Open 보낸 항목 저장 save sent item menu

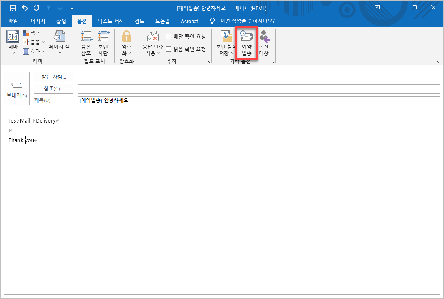tap(225, 43)
